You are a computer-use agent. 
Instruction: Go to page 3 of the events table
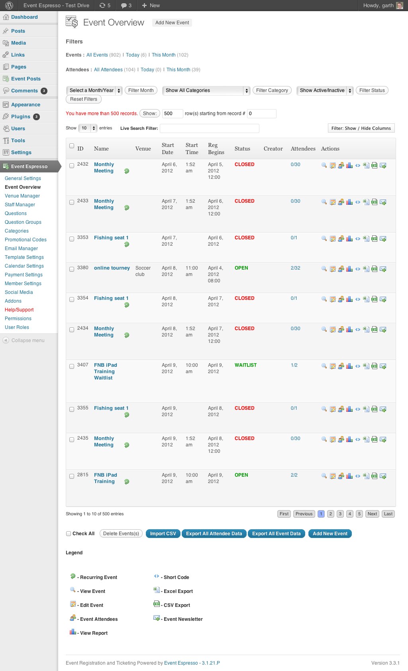pos(340,514)
